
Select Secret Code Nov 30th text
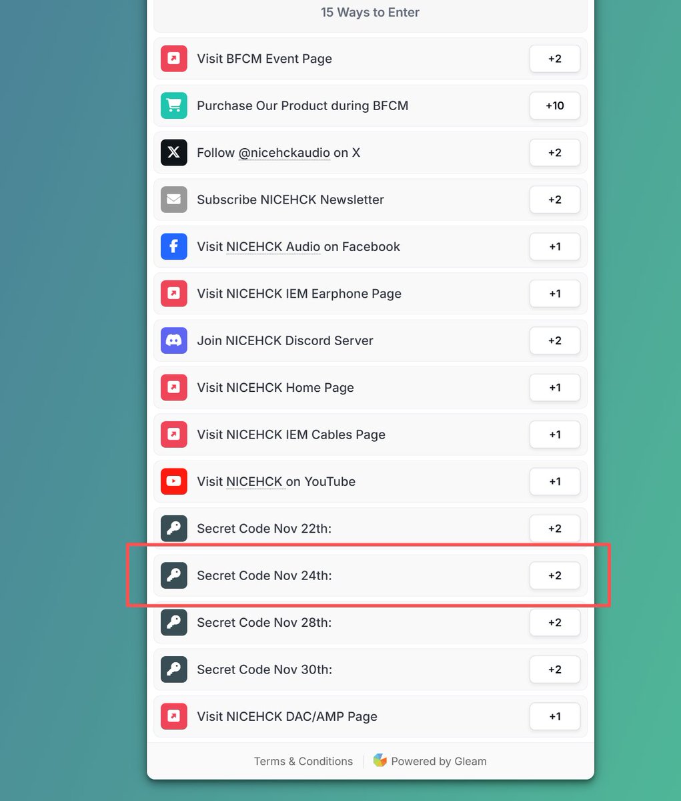pyautogui.click(x=264, y=670)
